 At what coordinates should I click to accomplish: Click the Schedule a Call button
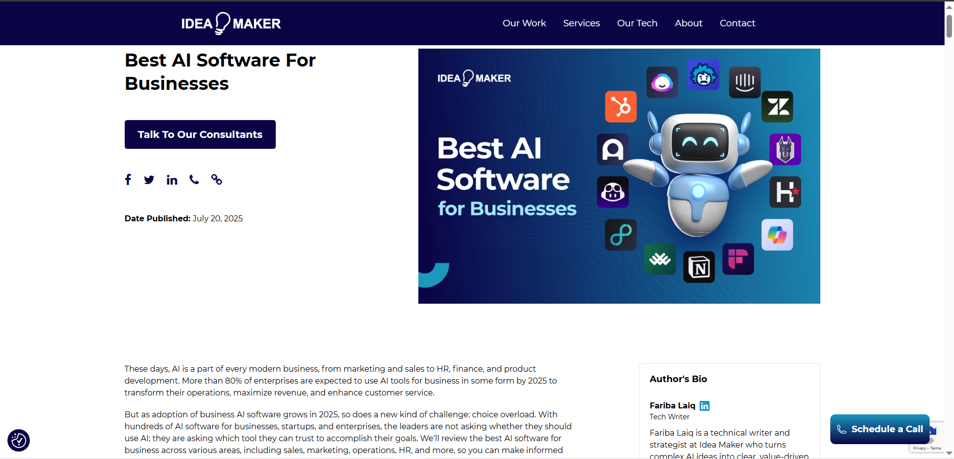pos(879,429)
